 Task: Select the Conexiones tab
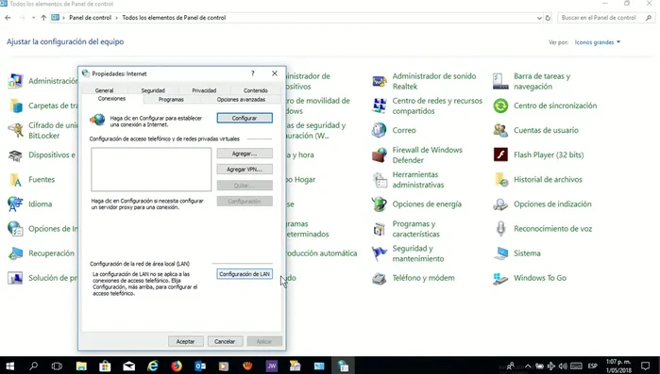point(111,99)
